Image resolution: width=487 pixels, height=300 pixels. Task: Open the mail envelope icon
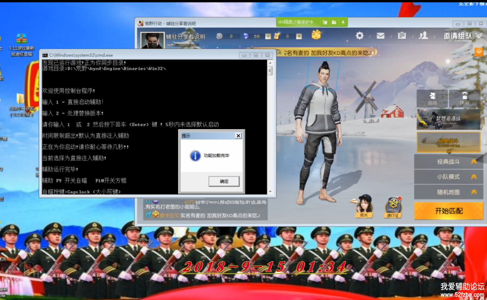[381, 36]
